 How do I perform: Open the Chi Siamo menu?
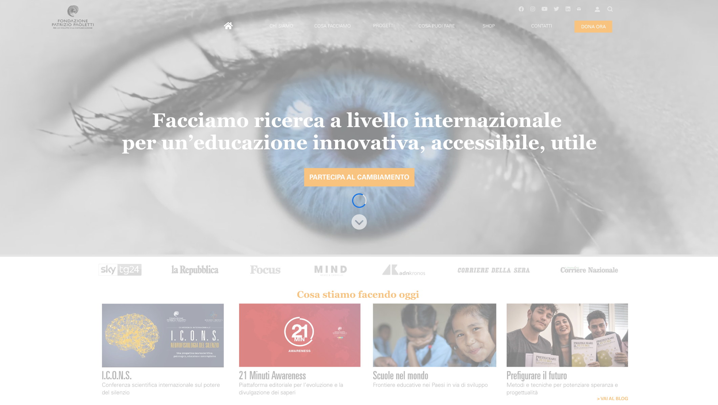281,26
